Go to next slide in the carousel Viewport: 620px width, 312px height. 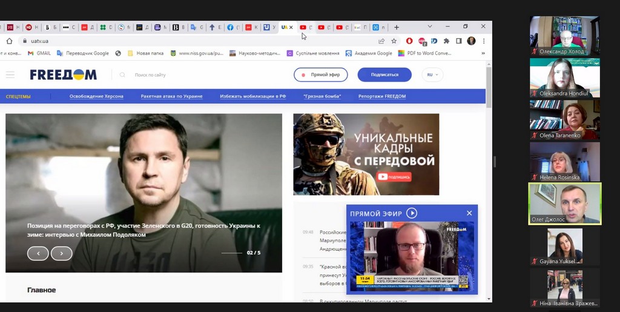coord(62,253)
